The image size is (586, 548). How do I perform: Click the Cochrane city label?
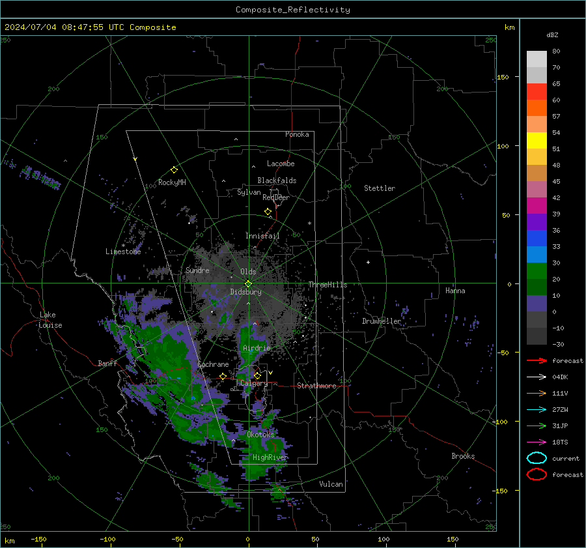(213, 364)
